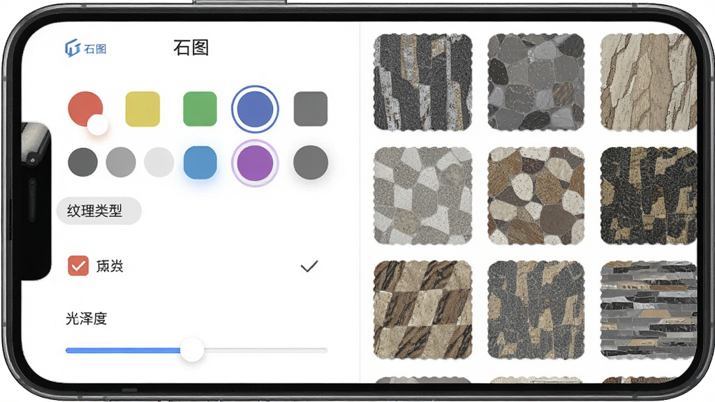Open the 纹理类型 pill button

(98, 211)
